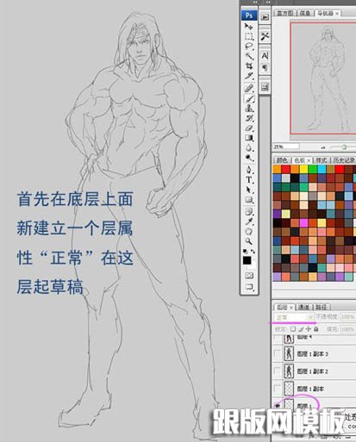Screen dimensions: 356x442
Task: Switch to the 通道 channels tab
Action: click(x=303, y=307)
